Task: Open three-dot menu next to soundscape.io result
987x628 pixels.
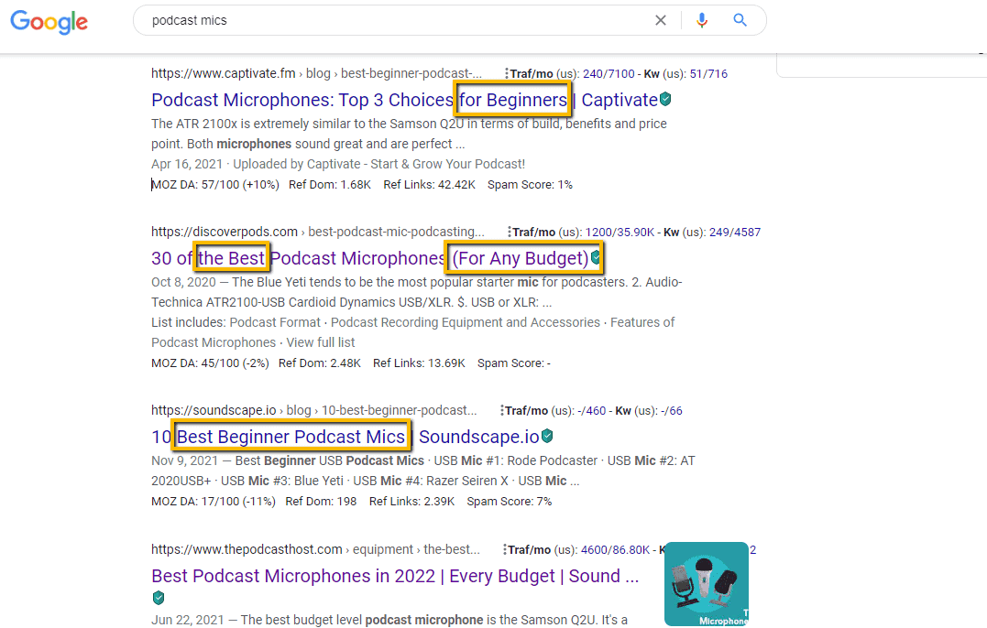Action: pyautogui.click(x=501, y=410)
